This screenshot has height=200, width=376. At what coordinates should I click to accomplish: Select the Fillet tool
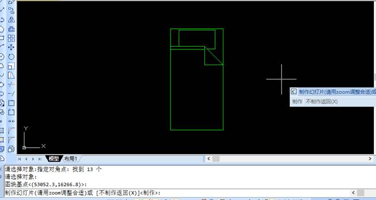[11, 140]
